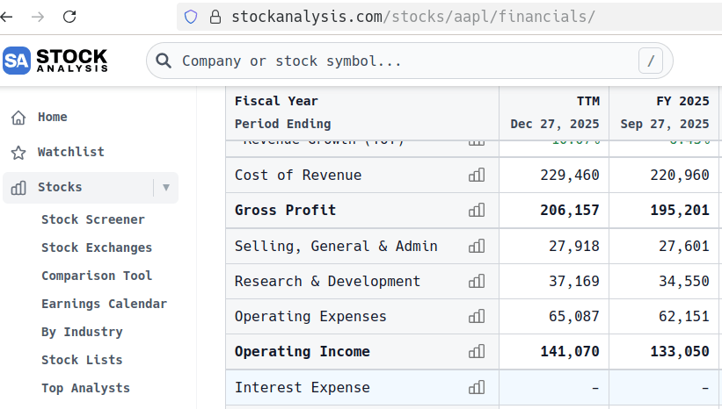Screen dimensions: 722x409
Task: Collapse the Stocks menu dropdown arrow
Action: click(166, 188)
